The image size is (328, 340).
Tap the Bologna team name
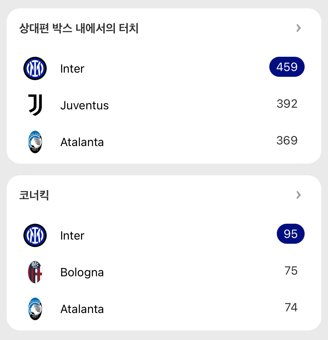pyautogui.click(x=82, y=272)
